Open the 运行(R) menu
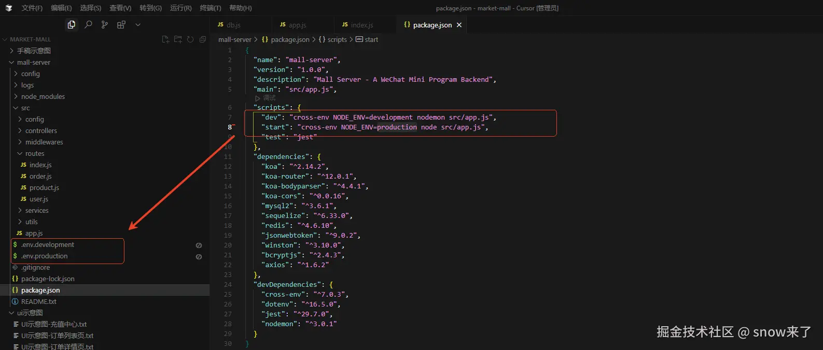This screenshot has width=823, height=350. pos(181,8)
